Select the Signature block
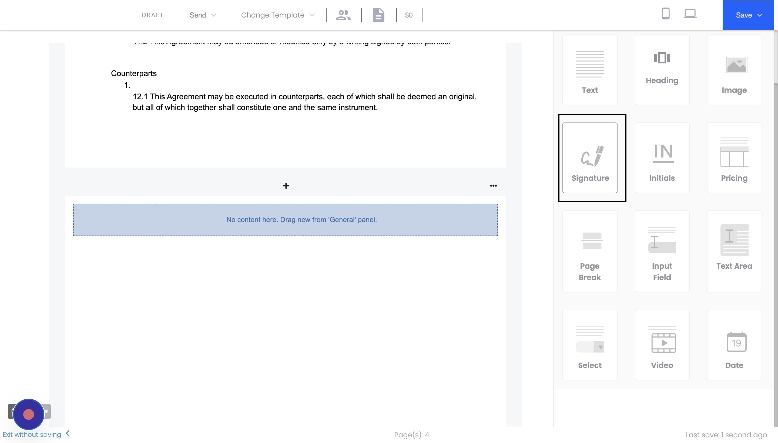The height and width of the screenshot is (443, 778). pyautogui.click(x=590, y=158)
